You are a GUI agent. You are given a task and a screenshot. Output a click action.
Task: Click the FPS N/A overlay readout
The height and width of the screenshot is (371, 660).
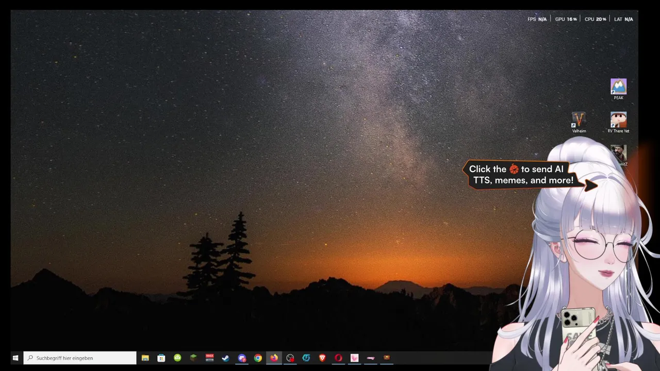point(537,19)
